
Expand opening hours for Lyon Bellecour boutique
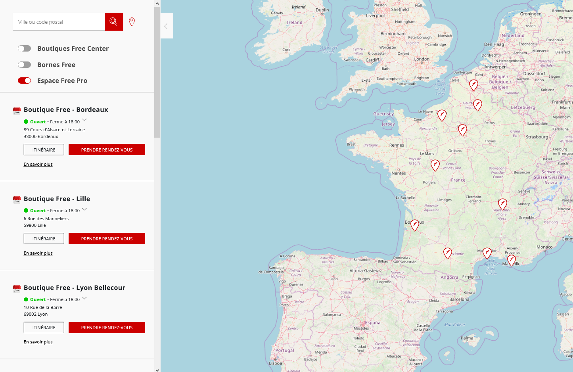(84, 298)
